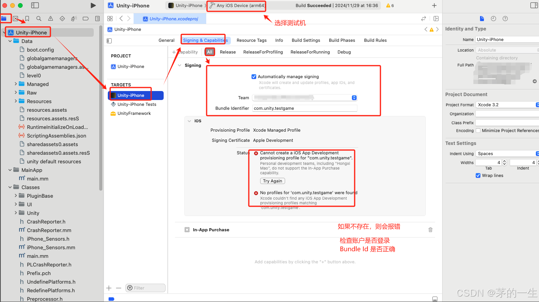The height and width of the screenshot is (302, 539).
Task: Collapse the Data folder
Action: coord(10,41)
